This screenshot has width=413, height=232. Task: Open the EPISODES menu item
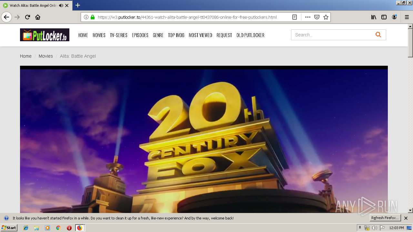coord(140,35)
